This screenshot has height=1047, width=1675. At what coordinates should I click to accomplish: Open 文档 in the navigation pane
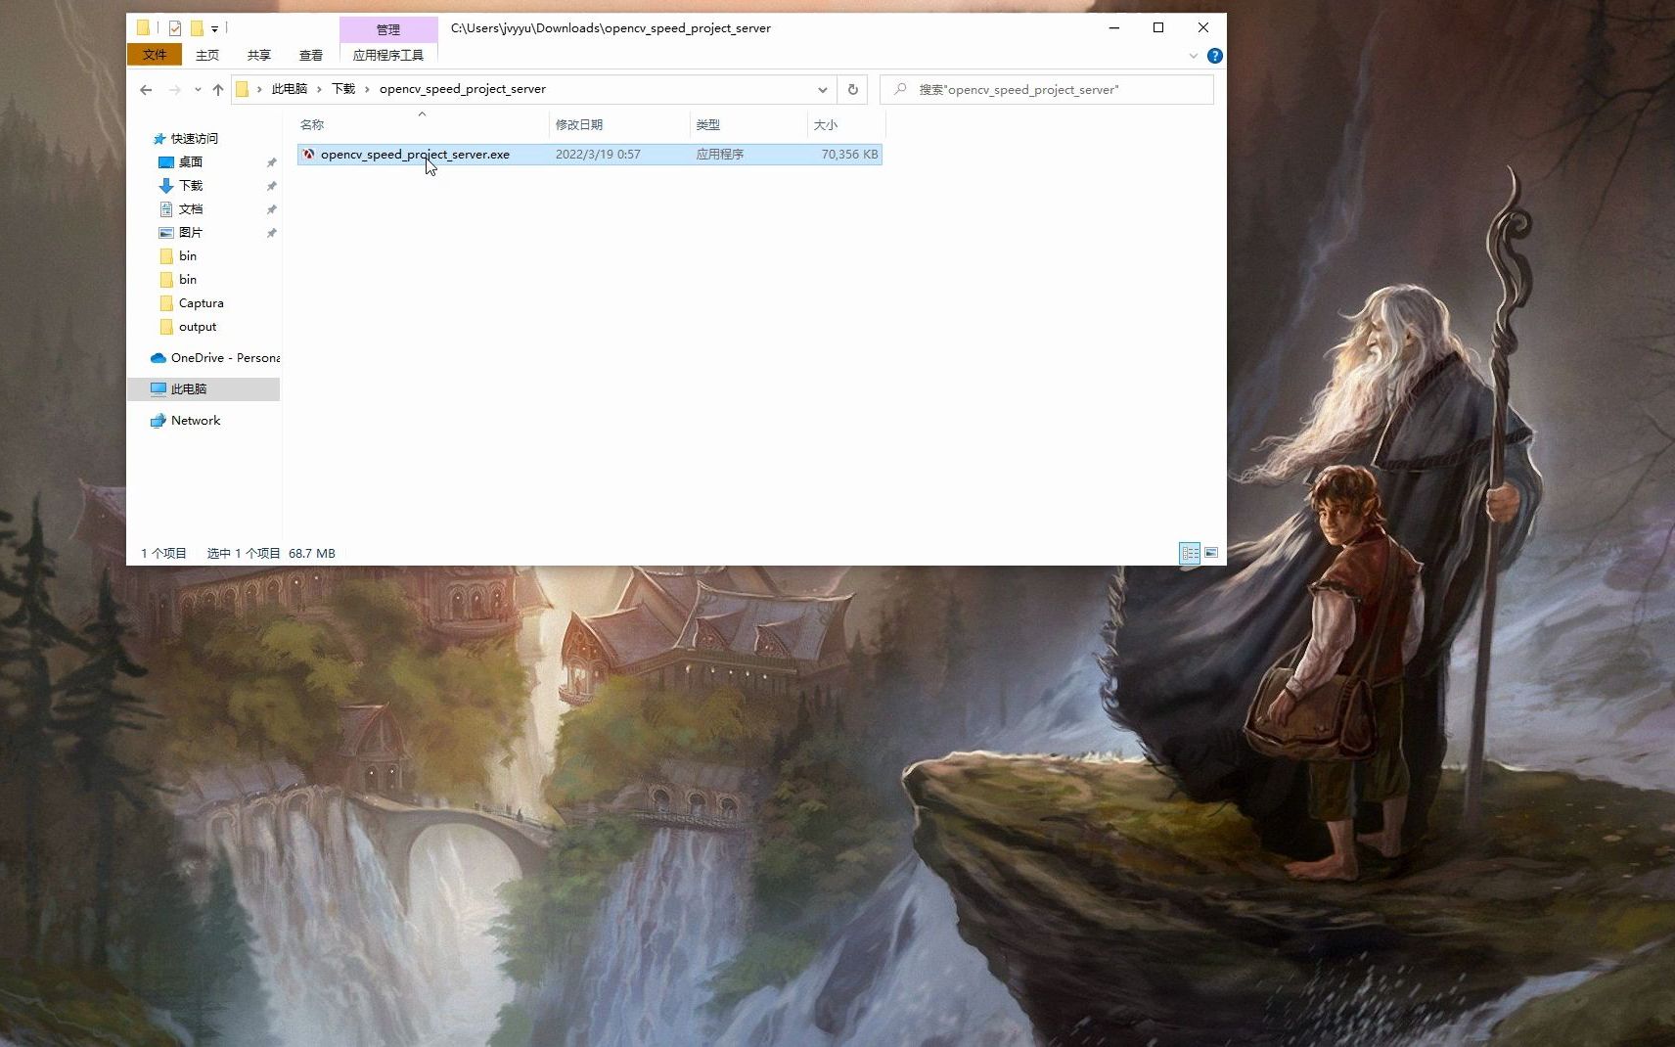click(191, 209)
